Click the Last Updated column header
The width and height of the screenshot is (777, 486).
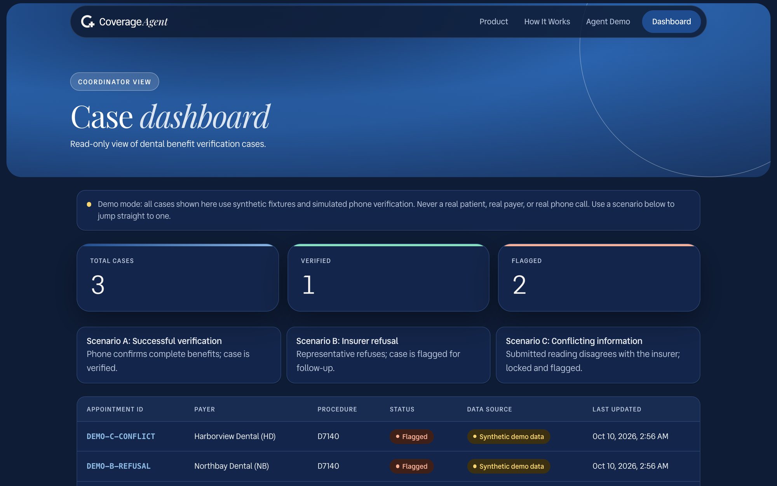click(x=617, y=409)
